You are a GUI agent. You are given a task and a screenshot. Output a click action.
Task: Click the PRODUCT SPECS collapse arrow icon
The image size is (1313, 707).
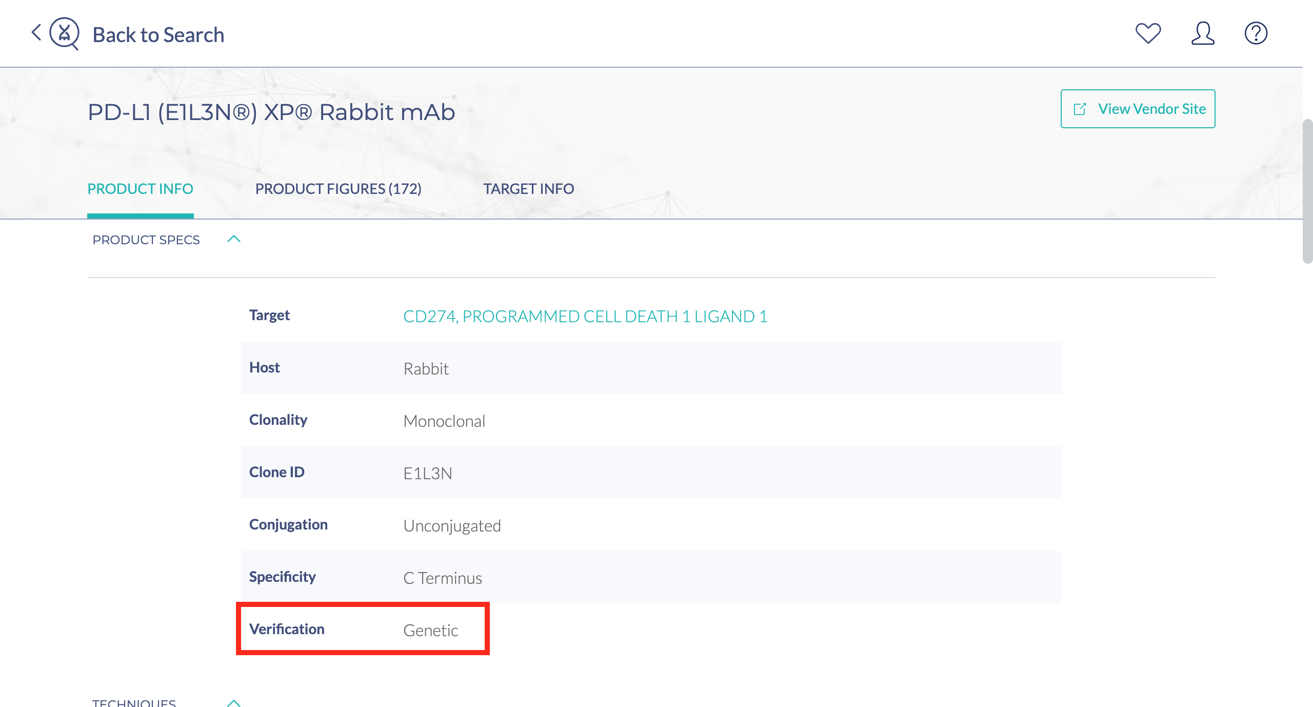click(234, 240)
